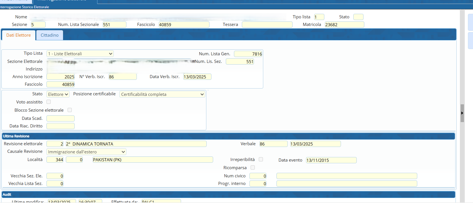Enable Blocco Sezione elettorale checkbox

[70, 110]
